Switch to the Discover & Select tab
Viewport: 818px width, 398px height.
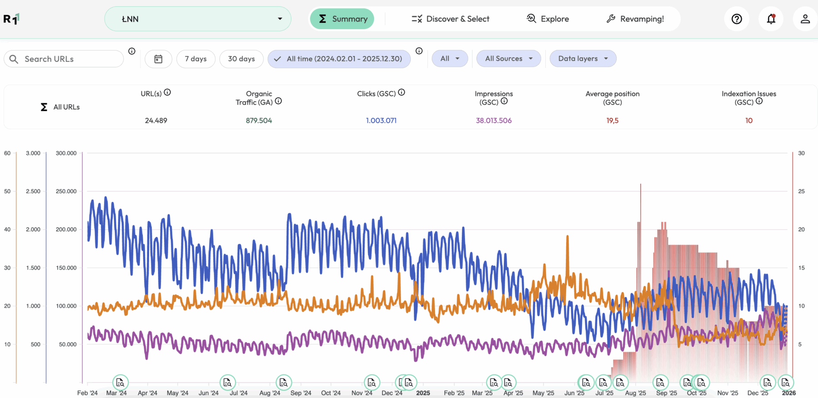point(450,19)
